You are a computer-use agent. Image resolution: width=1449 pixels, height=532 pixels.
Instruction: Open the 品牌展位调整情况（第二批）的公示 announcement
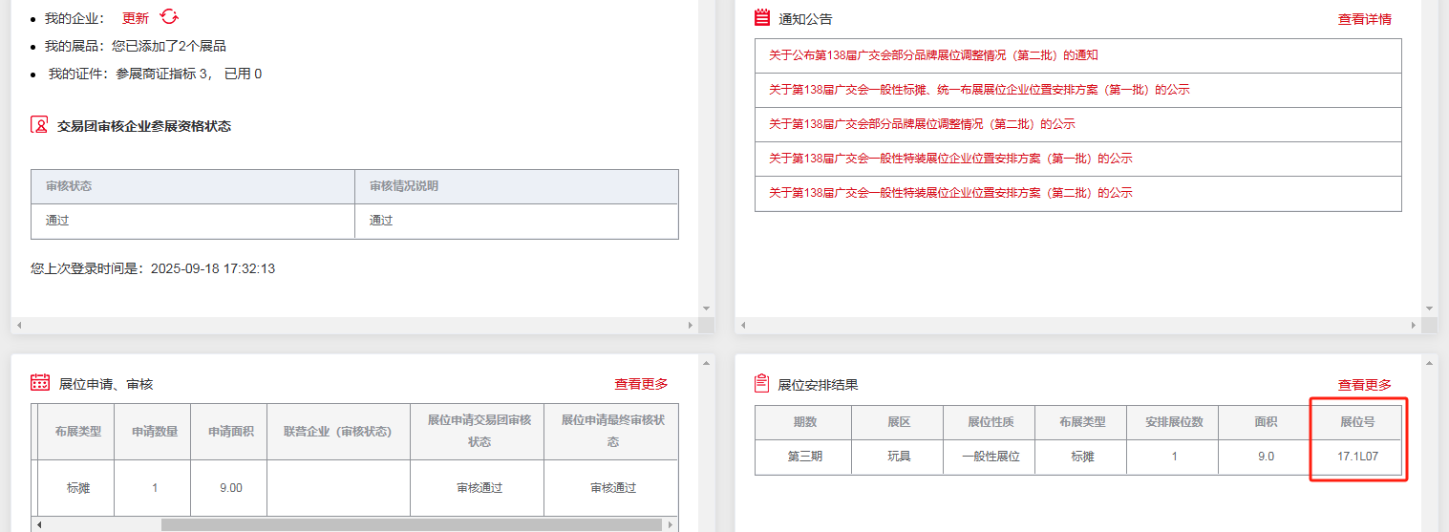tap(922, 124)
